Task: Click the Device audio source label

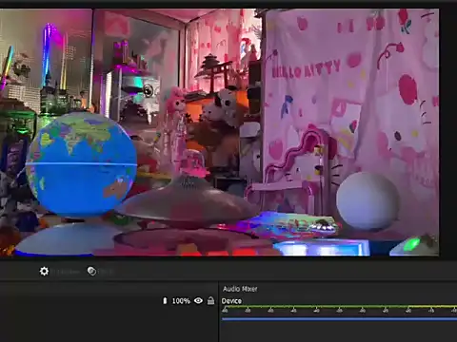Action: pos(231,301)
